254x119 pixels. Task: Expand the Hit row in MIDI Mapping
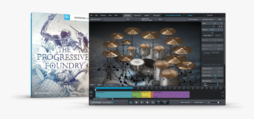(x=203, y=83)
